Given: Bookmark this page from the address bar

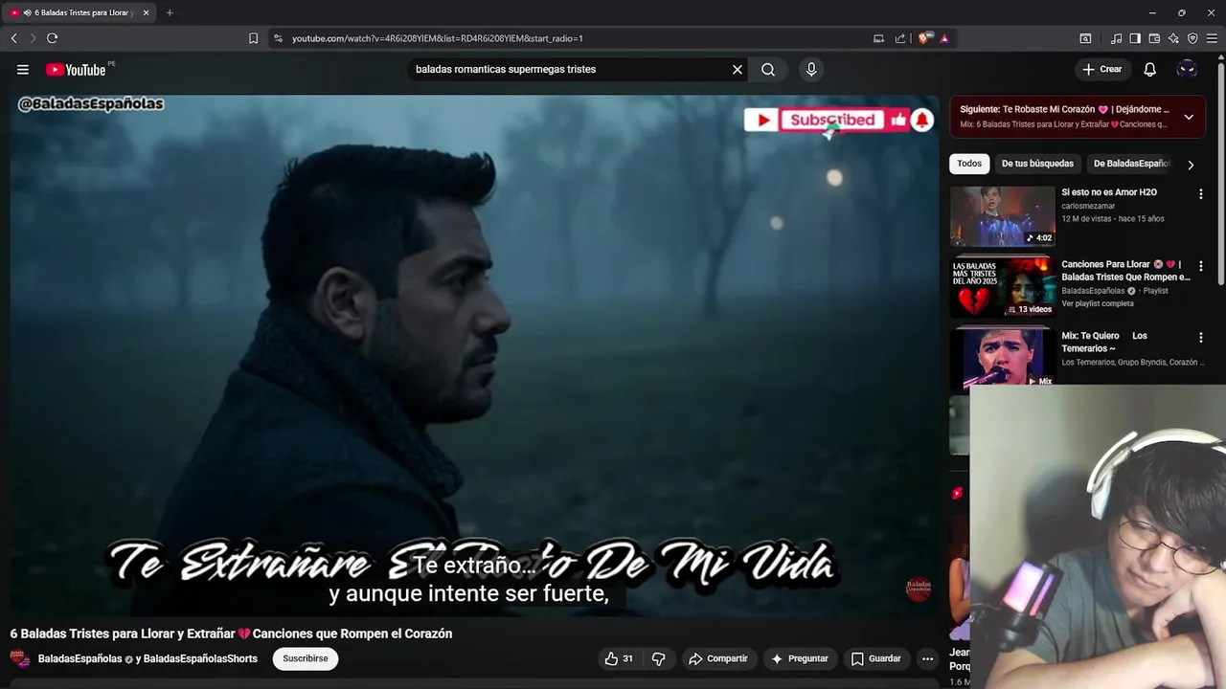Looking at the screenshot, I should [x=253, y=38].
